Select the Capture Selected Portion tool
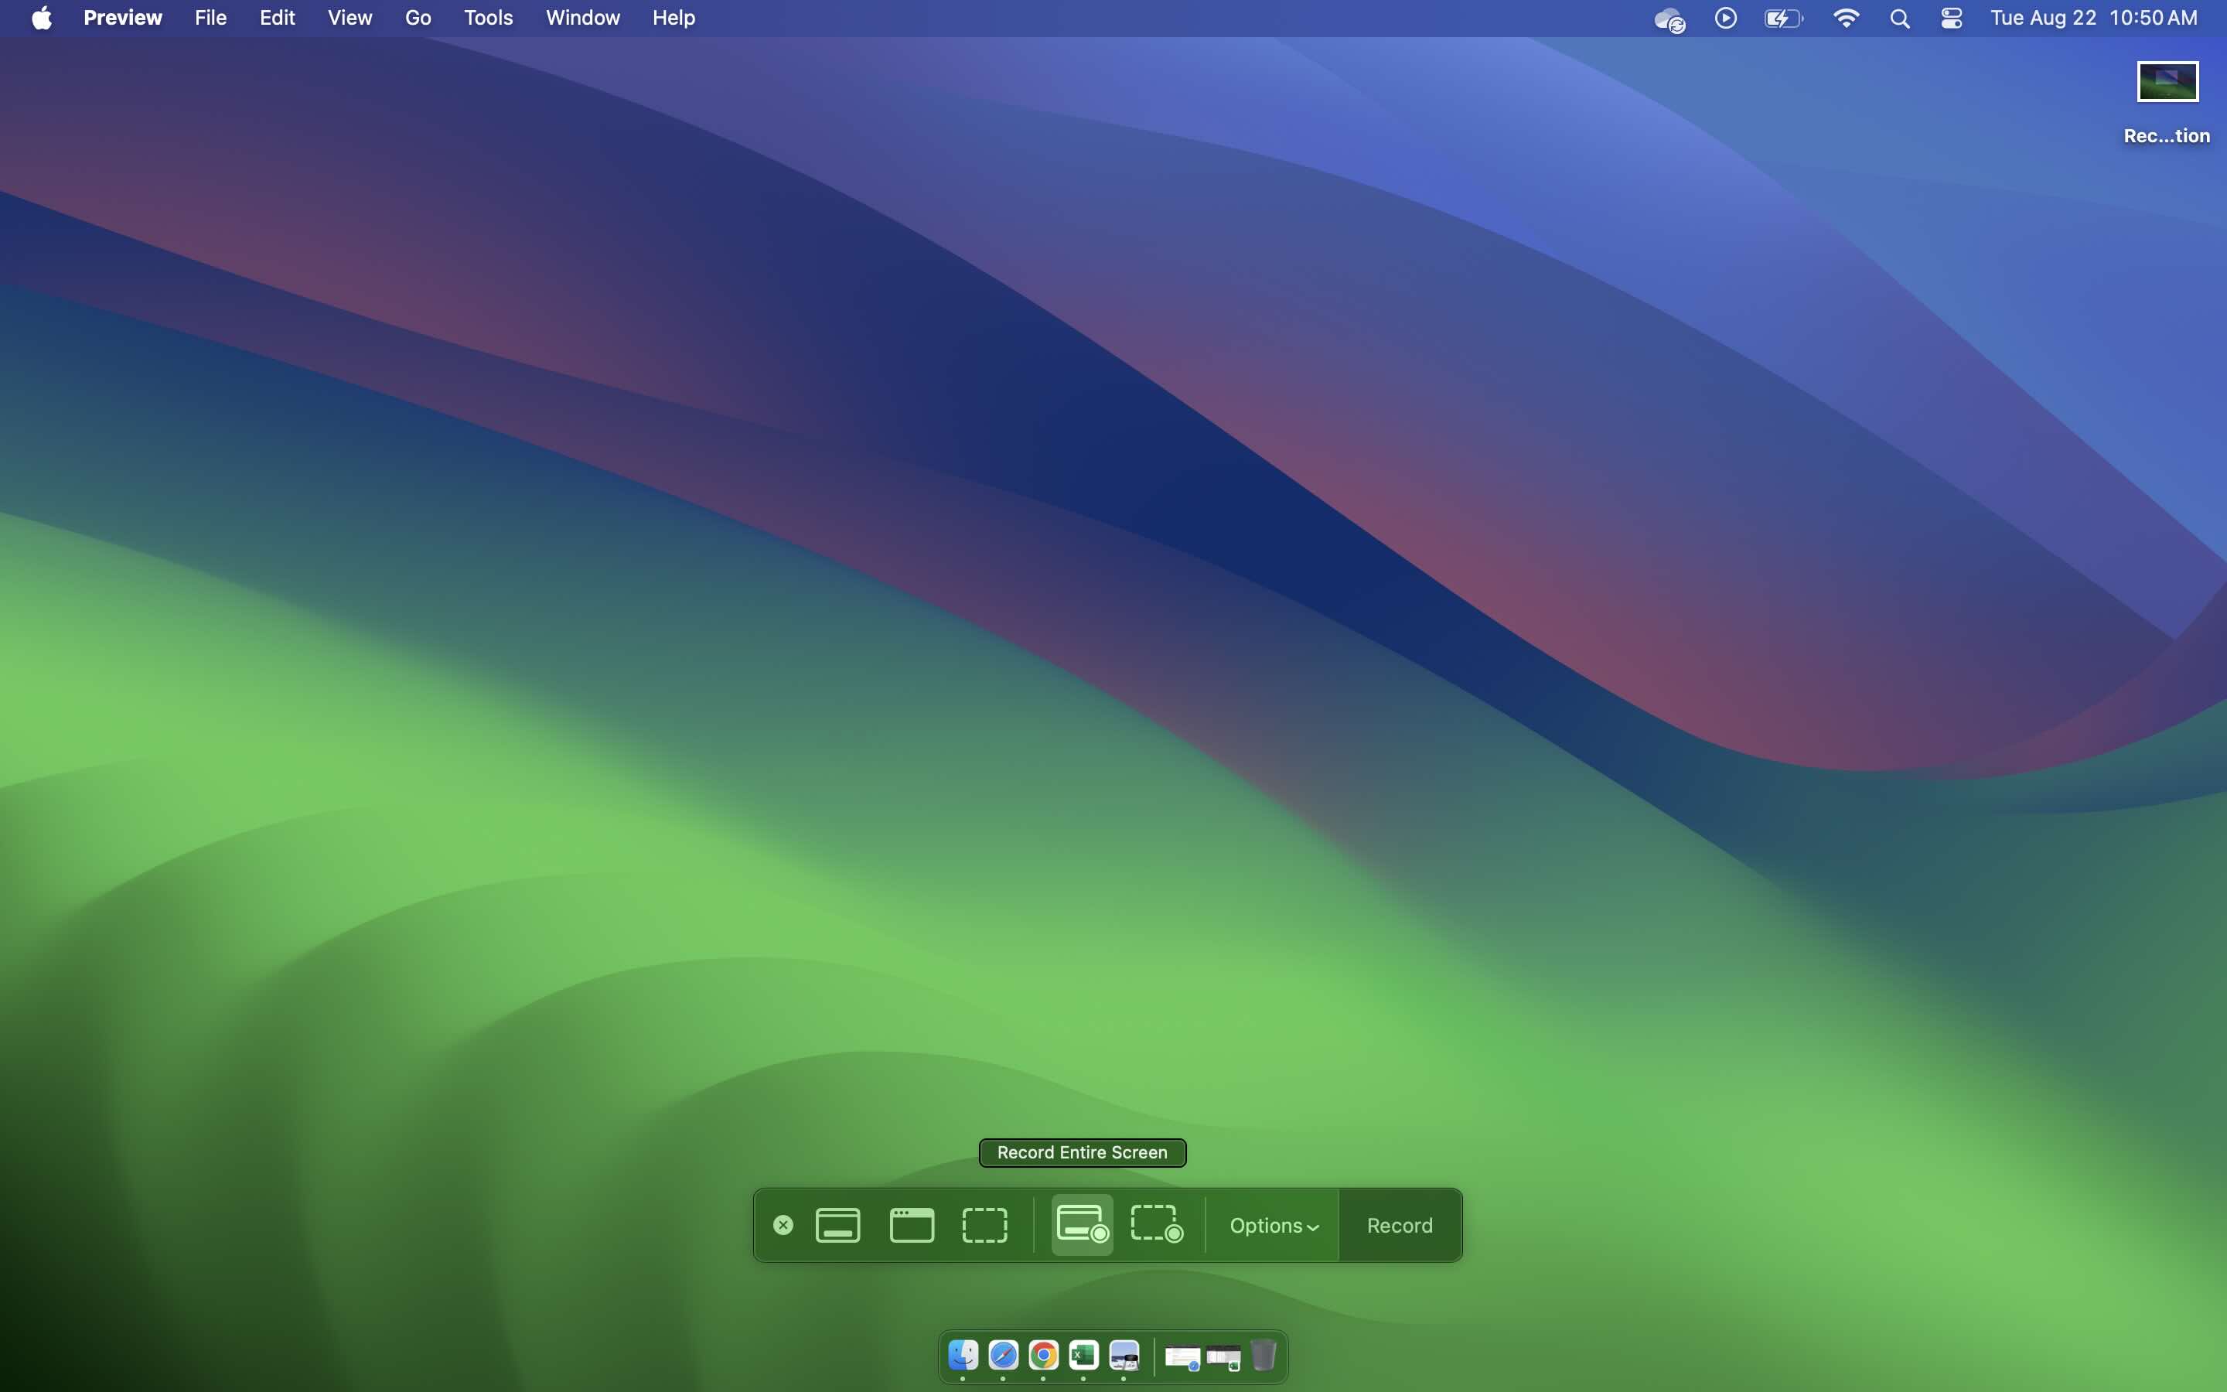 click(x=984, y=1224)
